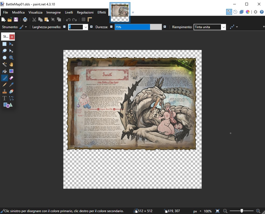
Task: Click the Undo arrow icon
Action: tap(68, 20)
